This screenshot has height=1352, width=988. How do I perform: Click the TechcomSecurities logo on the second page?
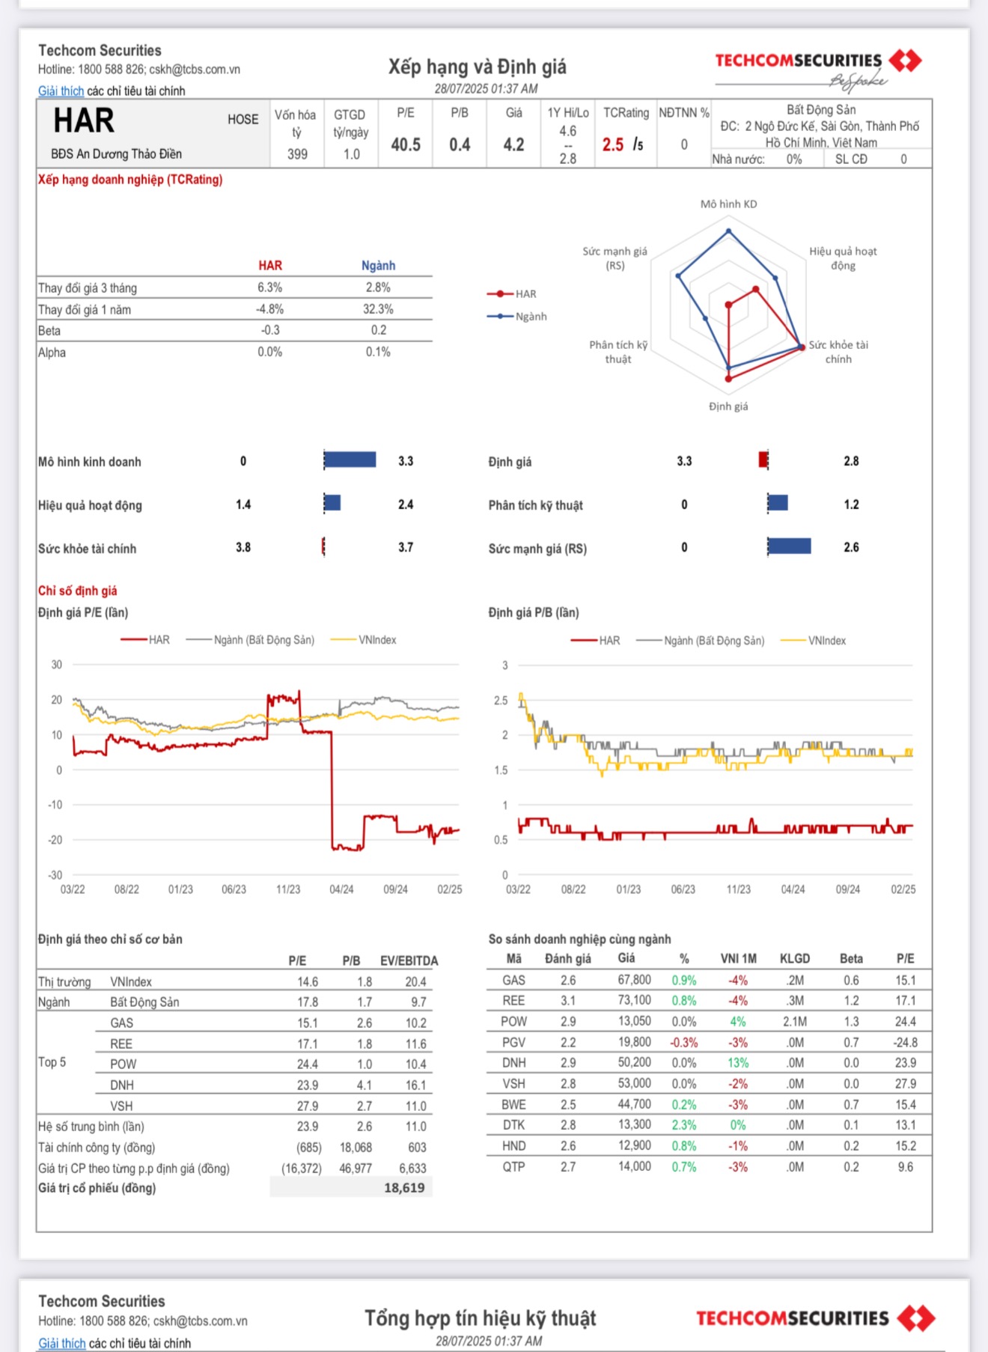point(816,1318)
